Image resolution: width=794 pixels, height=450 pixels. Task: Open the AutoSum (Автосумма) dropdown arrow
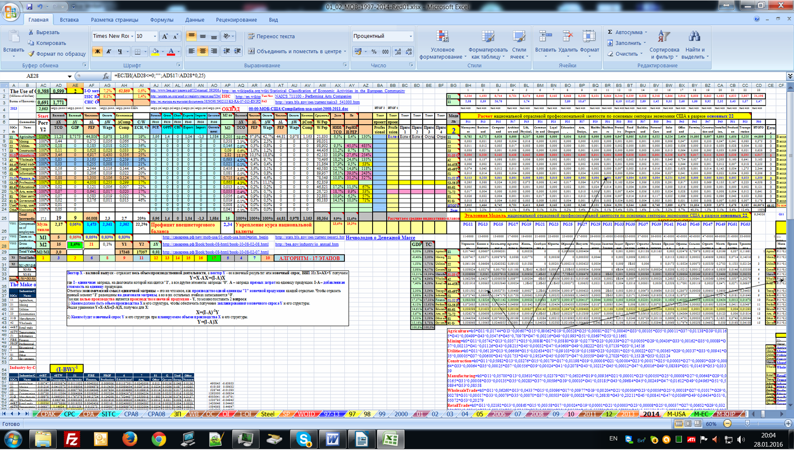click(x=646, y=32)
